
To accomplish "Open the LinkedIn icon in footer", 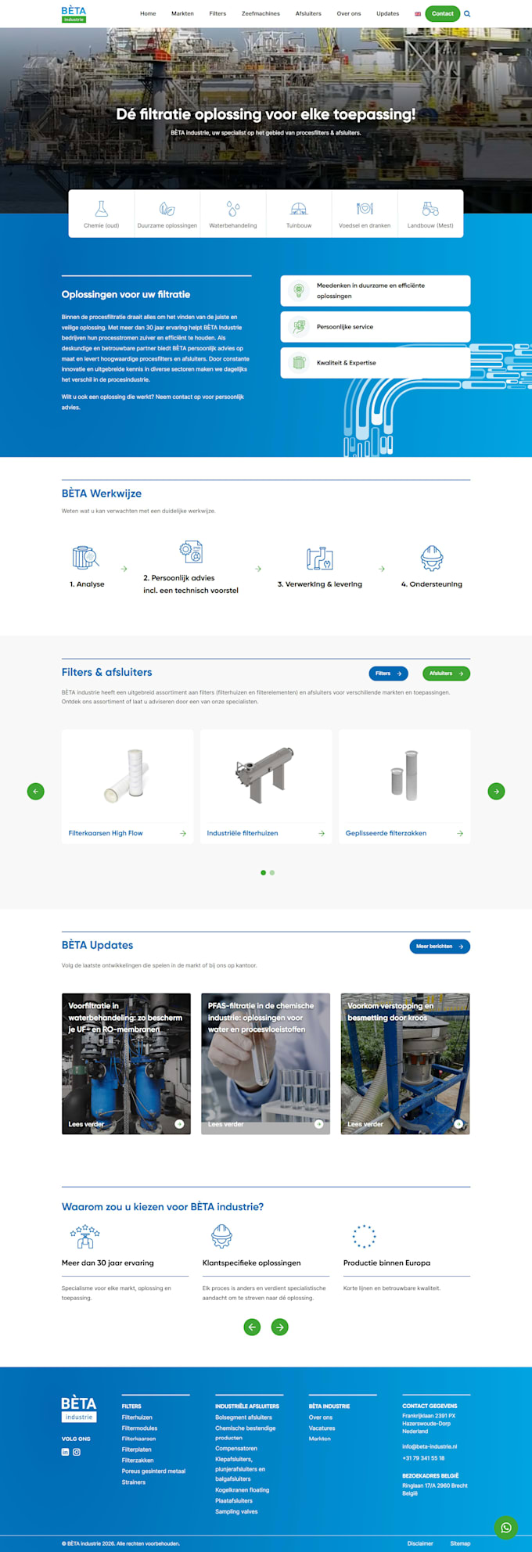I will [65, 1452].
